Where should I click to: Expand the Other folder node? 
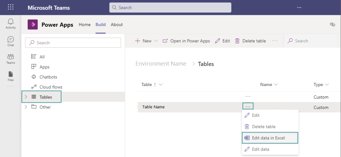pyautogui.click(x=26, y=107)
